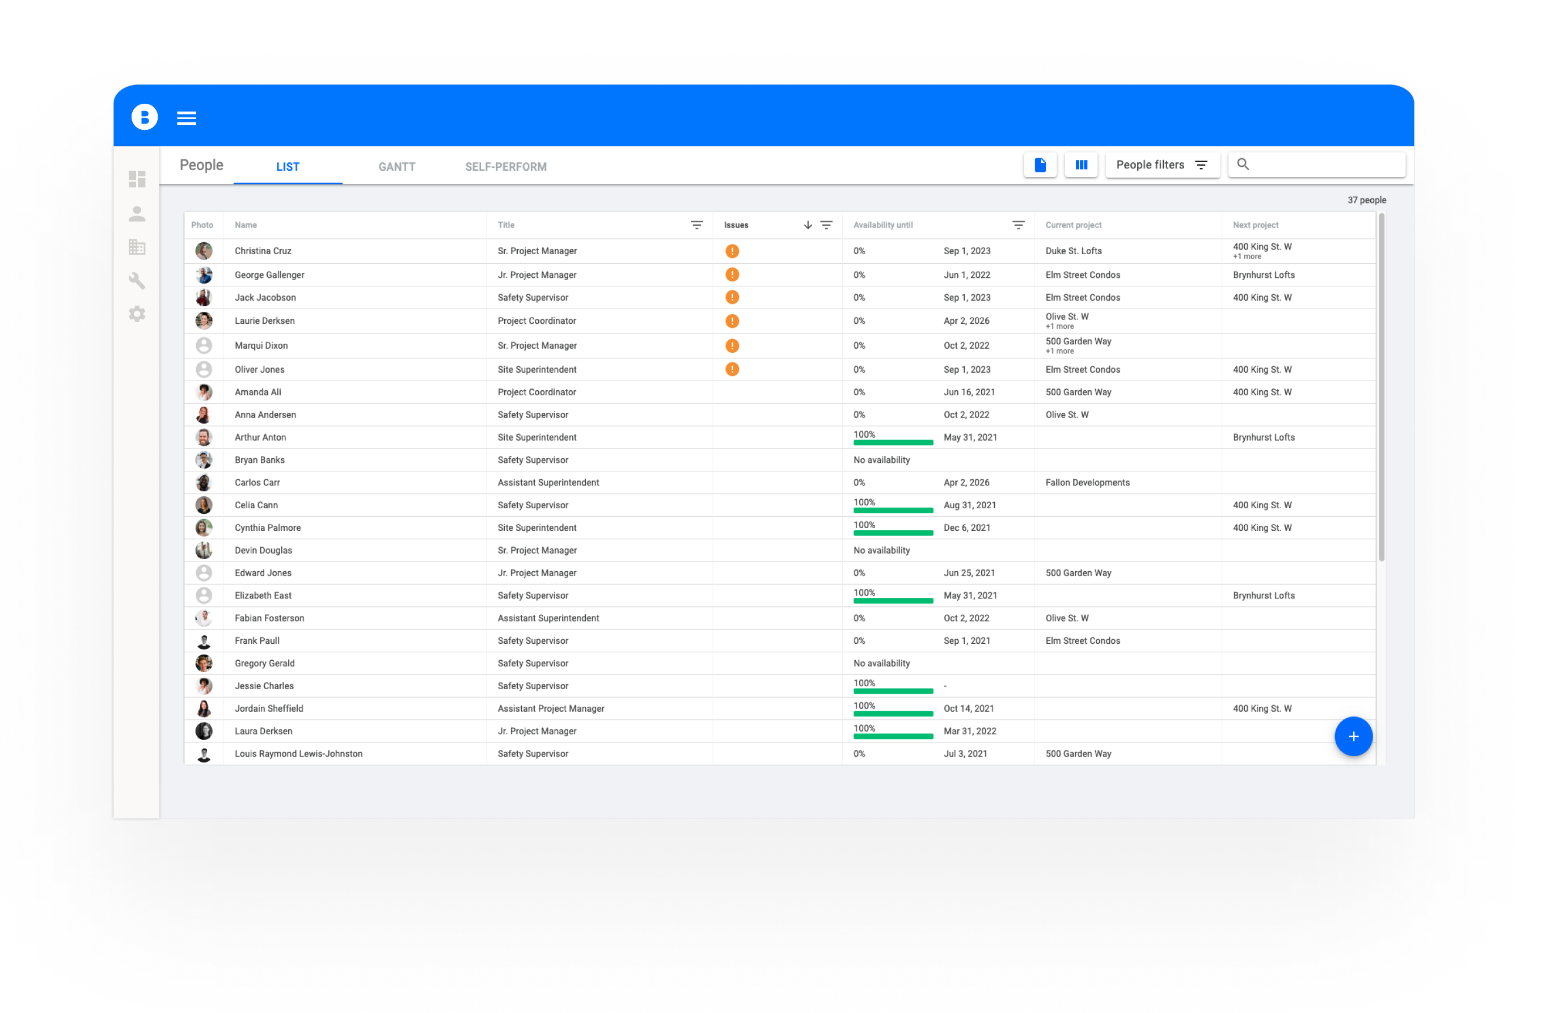The height and width of the screenshot is (1013, 1550).
Task: Open the dashboard panel from the sidebar
Action: point(137,179)
